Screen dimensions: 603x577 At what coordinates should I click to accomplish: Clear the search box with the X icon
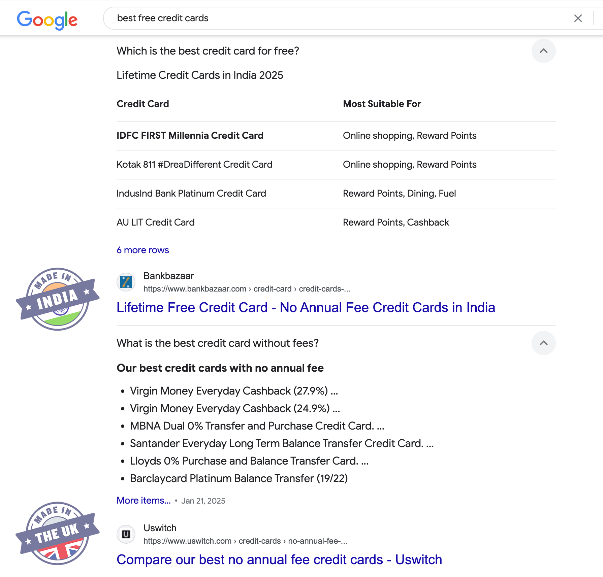578,18
